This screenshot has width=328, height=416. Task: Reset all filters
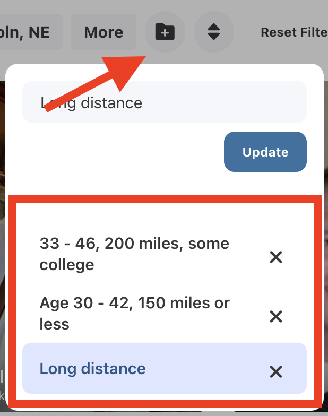click(x=294, y=32)
